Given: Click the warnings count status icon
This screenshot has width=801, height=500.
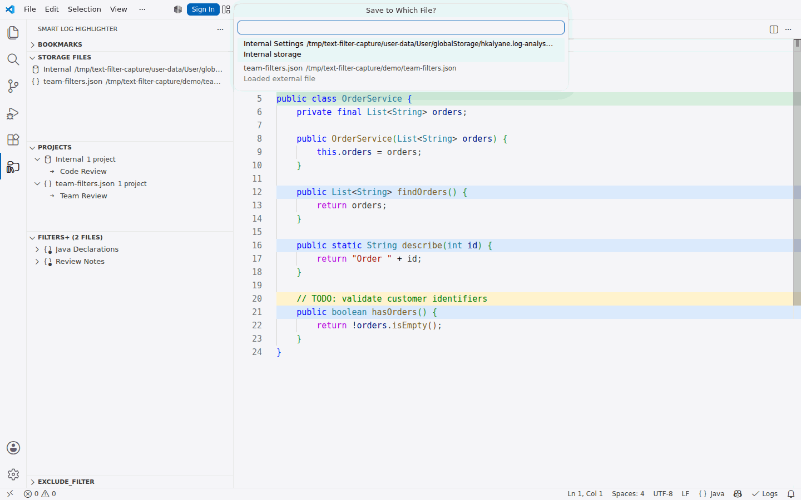Looking at the screenshot, I should pos(49,493).
